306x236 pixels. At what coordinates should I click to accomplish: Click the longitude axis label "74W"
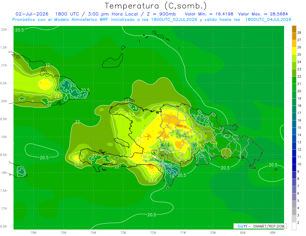(93, 233)
